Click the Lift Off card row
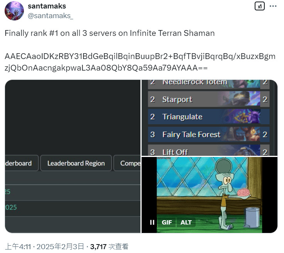The image size is (284, 253). click(x=209, y=150)
